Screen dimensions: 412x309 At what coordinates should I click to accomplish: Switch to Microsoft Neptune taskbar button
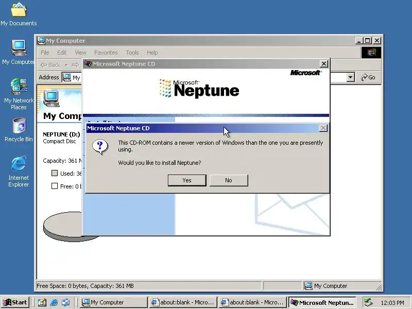pyautogui.click(x=322, y=302)
